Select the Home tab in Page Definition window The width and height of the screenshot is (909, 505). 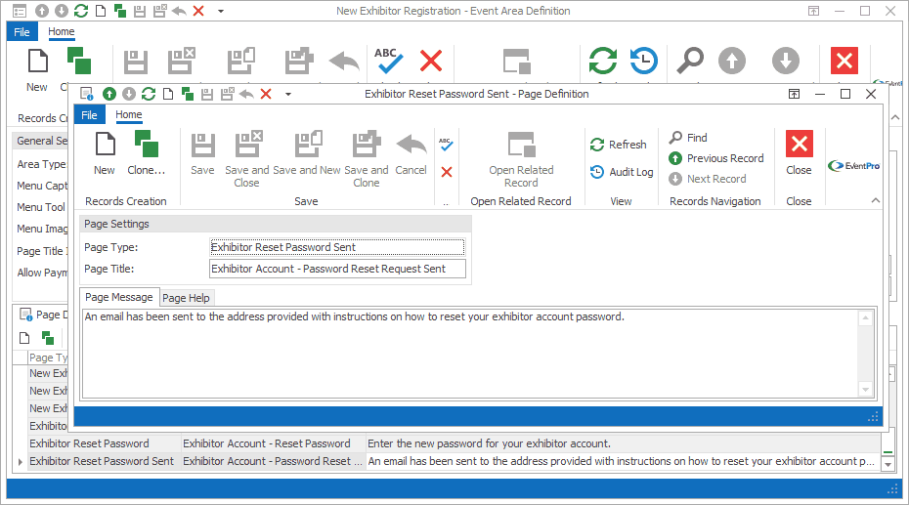[x=129, y=114]
